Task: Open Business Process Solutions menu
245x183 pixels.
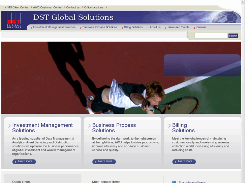Action: [100, 27]
